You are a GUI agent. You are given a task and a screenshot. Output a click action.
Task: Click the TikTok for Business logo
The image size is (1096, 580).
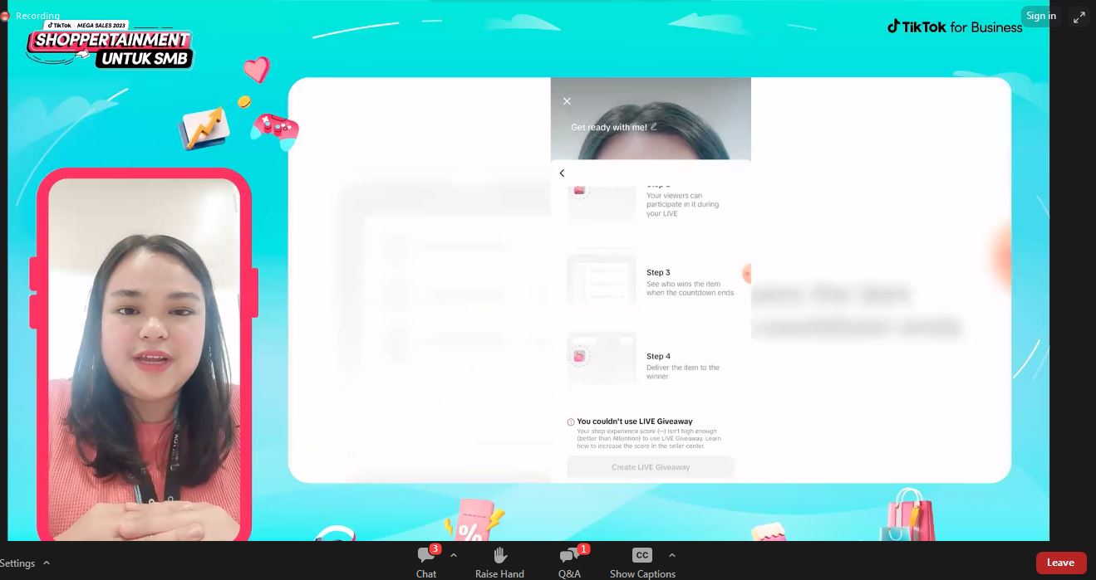[x=955, y=27]
